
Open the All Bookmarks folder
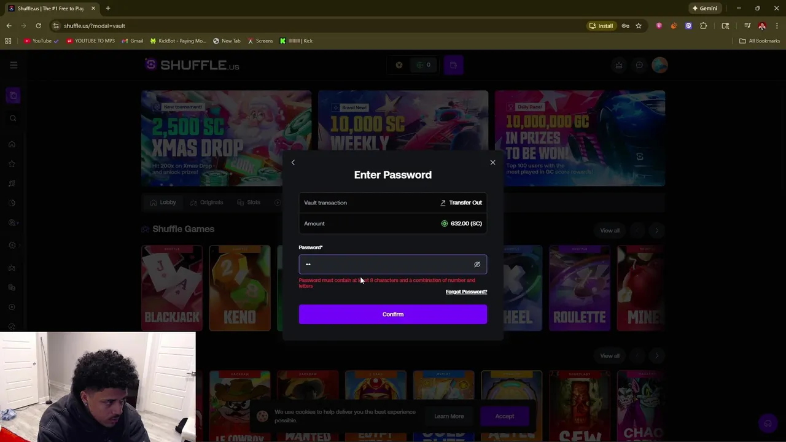[x=760, y=41]
